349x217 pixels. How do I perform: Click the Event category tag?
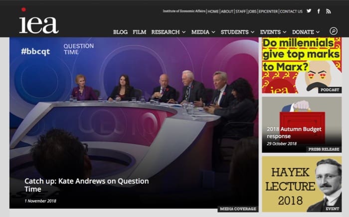333,209
